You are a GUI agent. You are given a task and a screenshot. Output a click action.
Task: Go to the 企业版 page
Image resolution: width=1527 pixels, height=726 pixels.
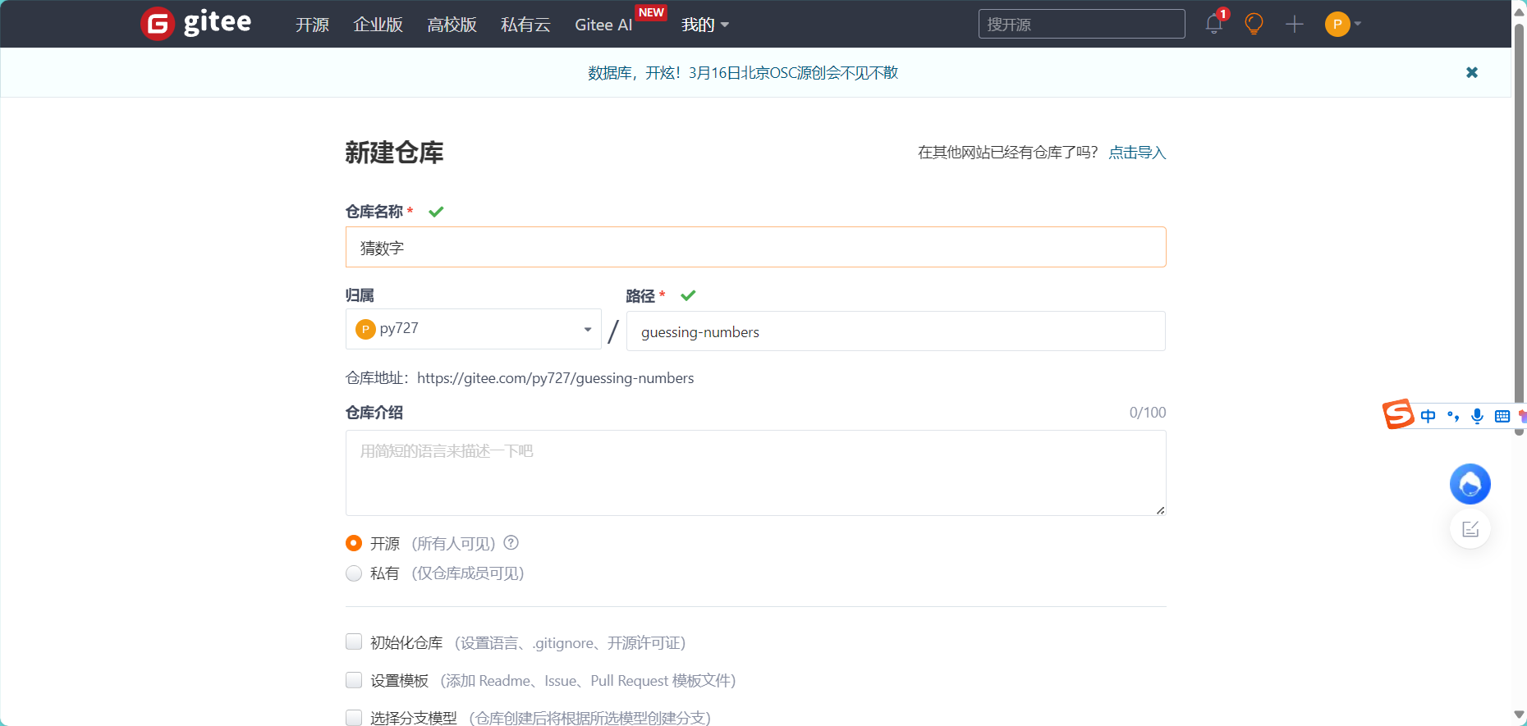[378, 25]
